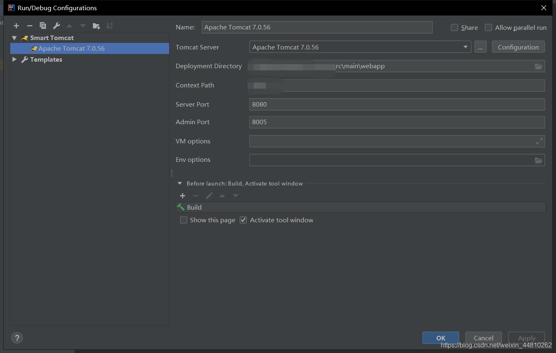
Task: Check the Show this page option
Action: pos(183,220)
